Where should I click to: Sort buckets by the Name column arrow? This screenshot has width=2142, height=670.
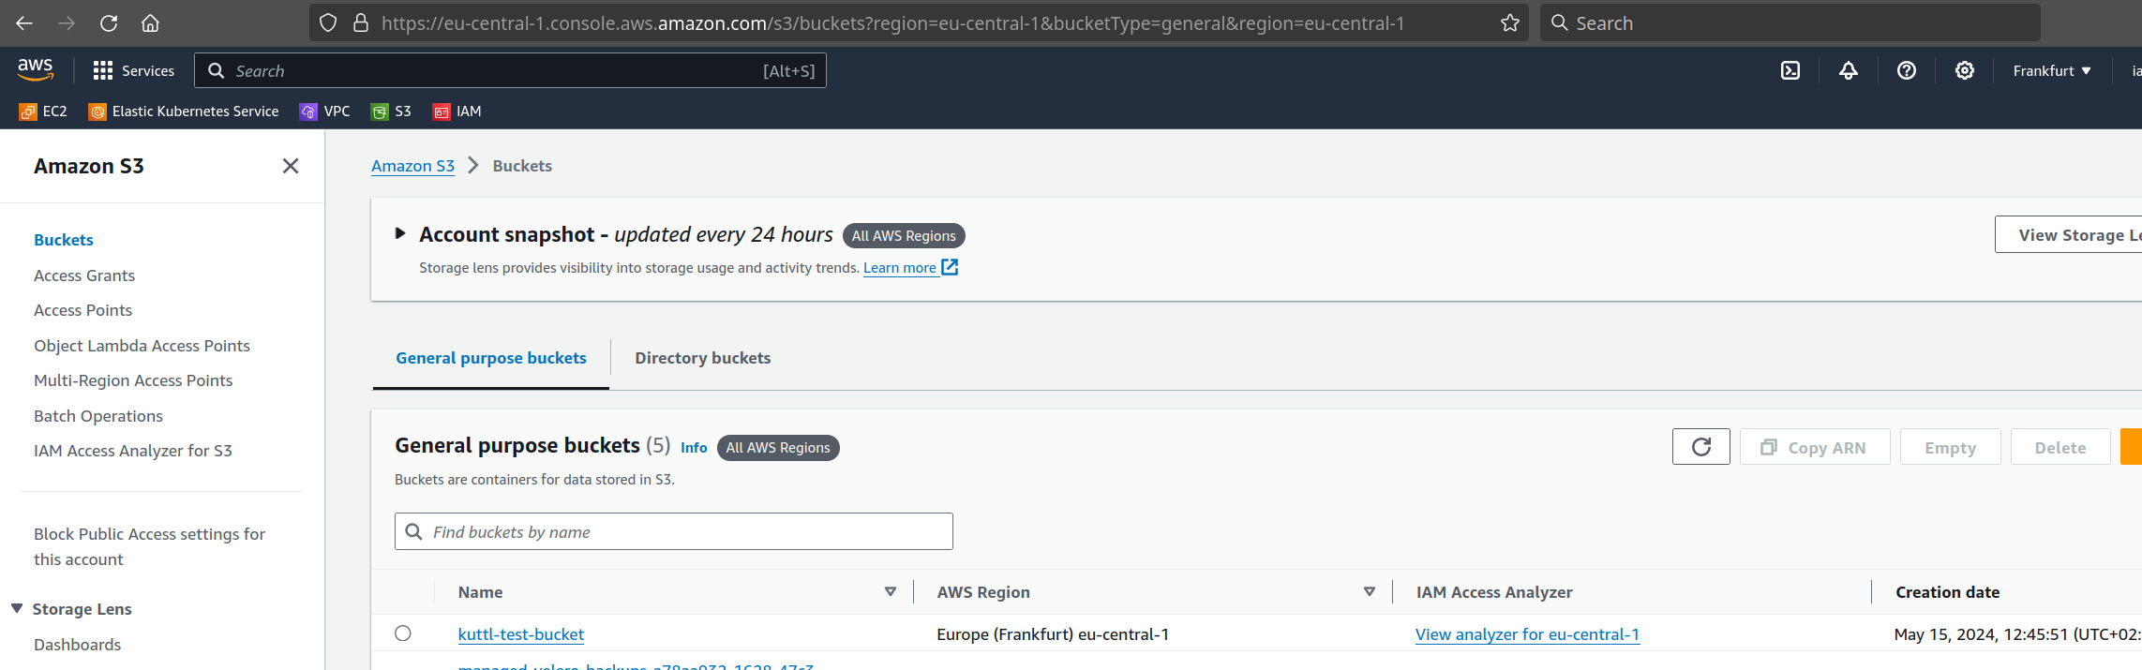point(891,591)
